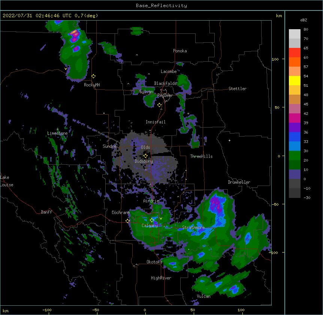Click the yellow-cored storm cell near the map's top edge
The height and width of the screenshot is (315, 323).
tap(74, 33)
